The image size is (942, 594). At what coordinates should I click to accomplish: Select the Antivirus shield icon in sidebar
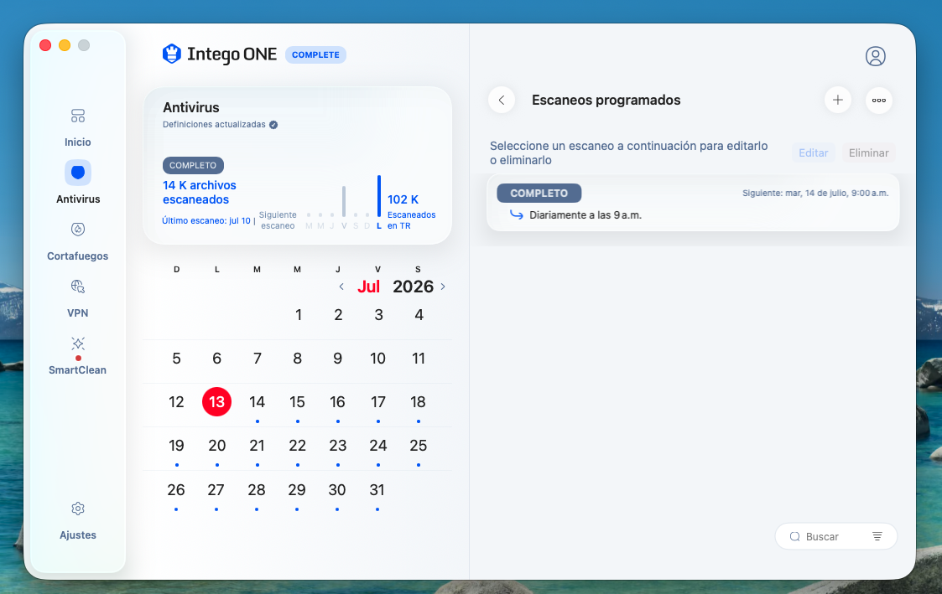77,173
